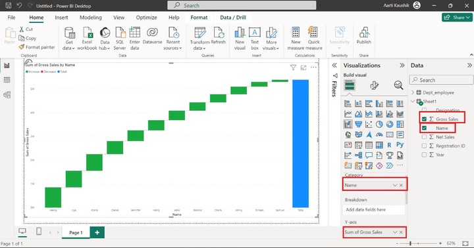474x248 pixels.
Task: Collapse the Visualizations pane
Action: [402, 66]
